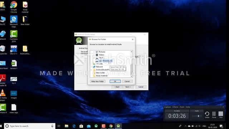Delete the current Camtasia recording
The height and width of the screenshot is (129, 229).
pyautogui.click(x=207, y=115)
